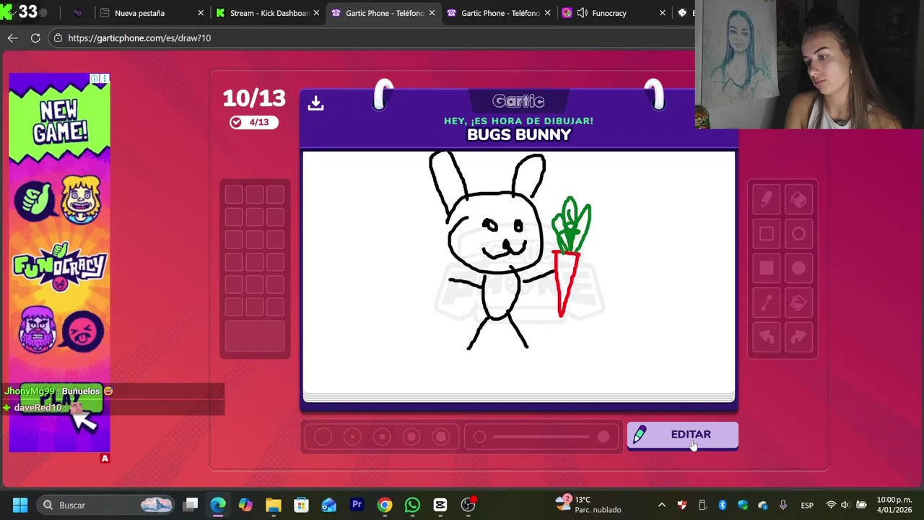Expand the hidden system tray icons
The image size is (924, 520).
coord(662,505)
